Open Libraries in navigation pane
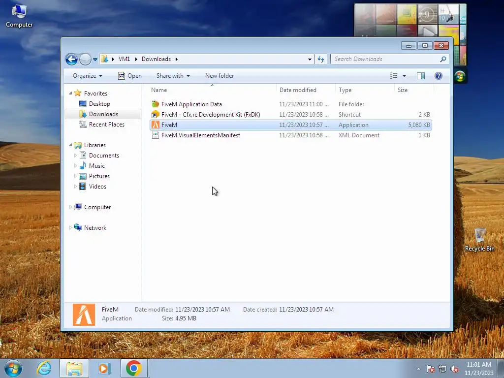This screenshot has height=378, width=504. pos(95,145)
